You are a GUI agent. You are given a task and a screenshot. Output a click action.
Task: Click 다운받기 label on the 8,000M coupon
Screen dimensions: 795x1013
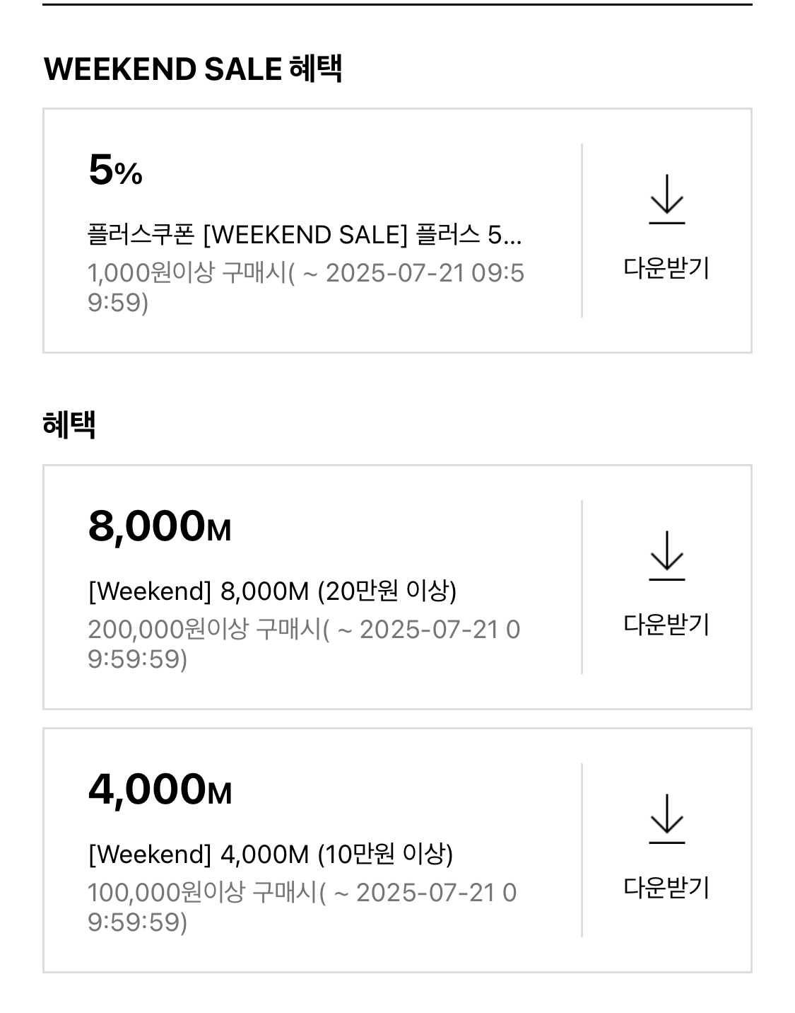tap(666, 625)
